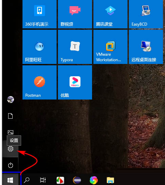Launch the 远程桌面连接 tile
The image size is (165, 185).
pyautogui.click(x=146, y=47)
